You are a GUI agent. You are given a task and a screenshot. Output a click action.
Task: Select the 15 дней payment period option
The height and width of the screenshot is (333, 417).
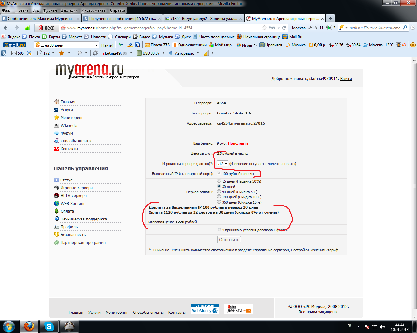(x=219, y=181)
